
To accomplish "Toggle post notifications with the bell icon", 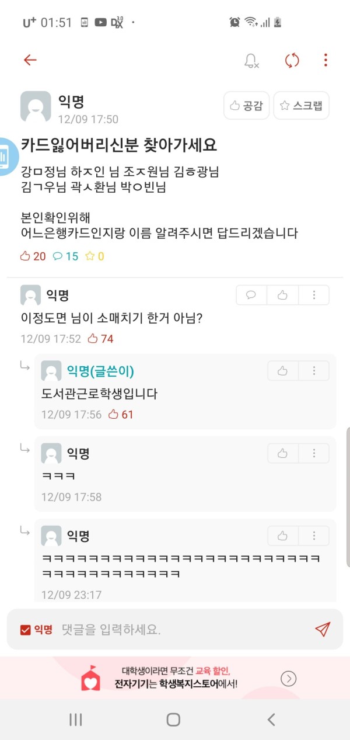I will 251,60.
